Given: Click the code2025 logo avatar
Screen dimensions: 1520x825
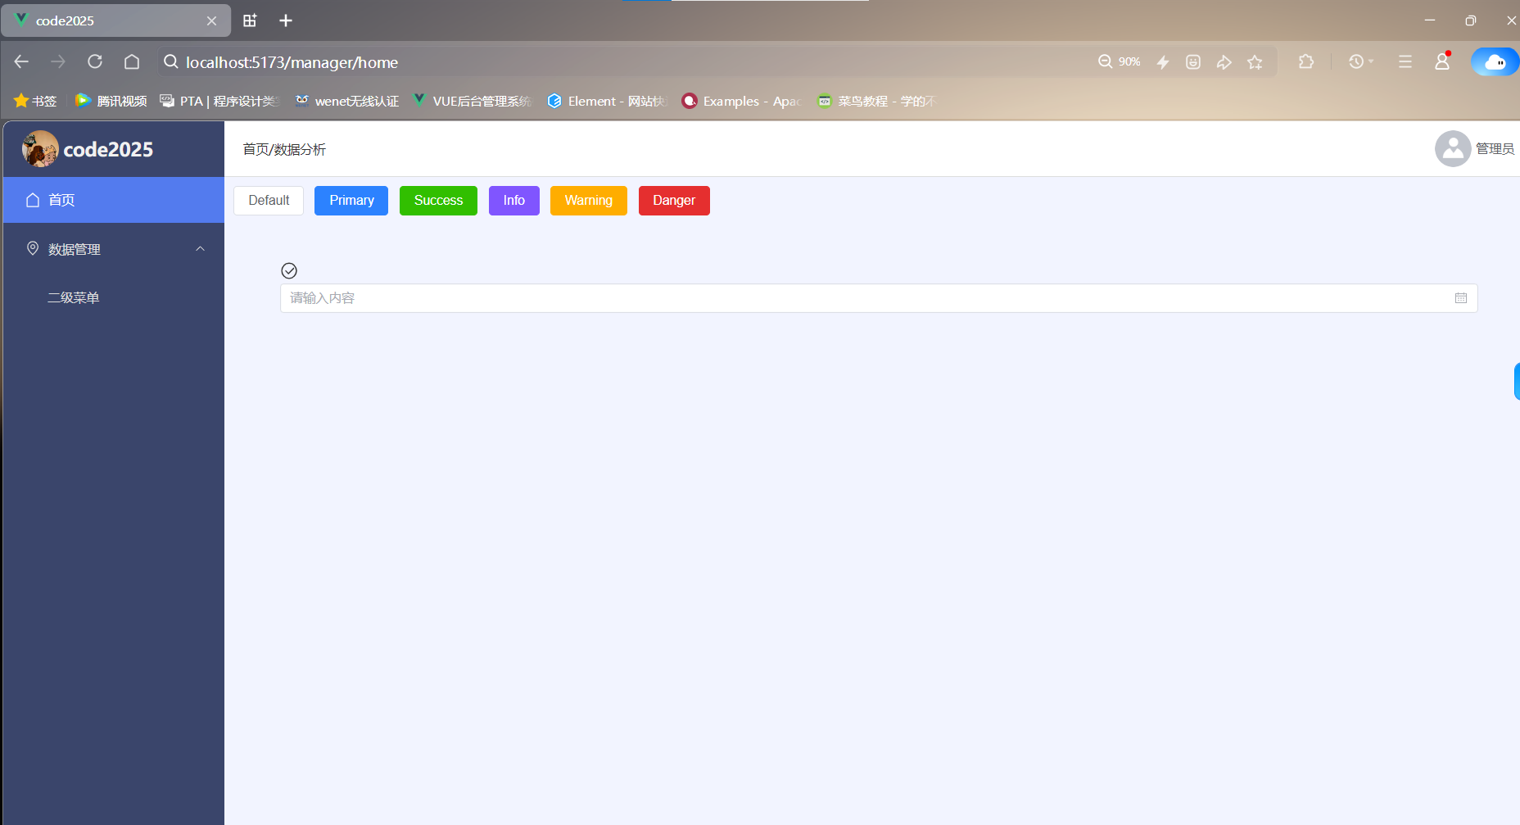Looking at the screenshot, I should [x=39, y=148].
